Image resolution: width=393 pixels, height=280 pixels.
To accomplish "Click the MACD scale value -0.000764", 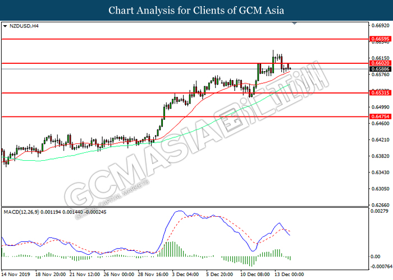I will tap(381, 267).
